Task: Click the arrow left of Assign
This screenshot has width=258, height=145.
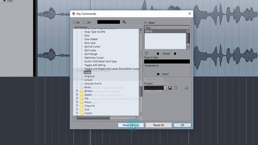Action: click(x=158, y=54)
